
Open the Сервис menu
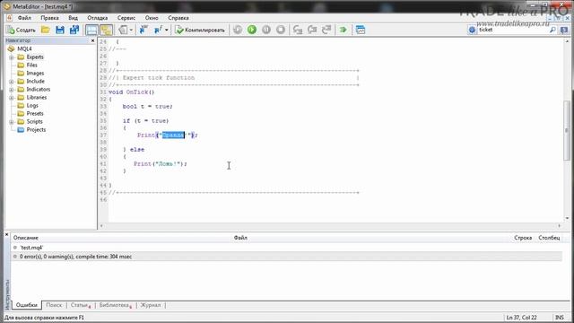pos(126,18)
